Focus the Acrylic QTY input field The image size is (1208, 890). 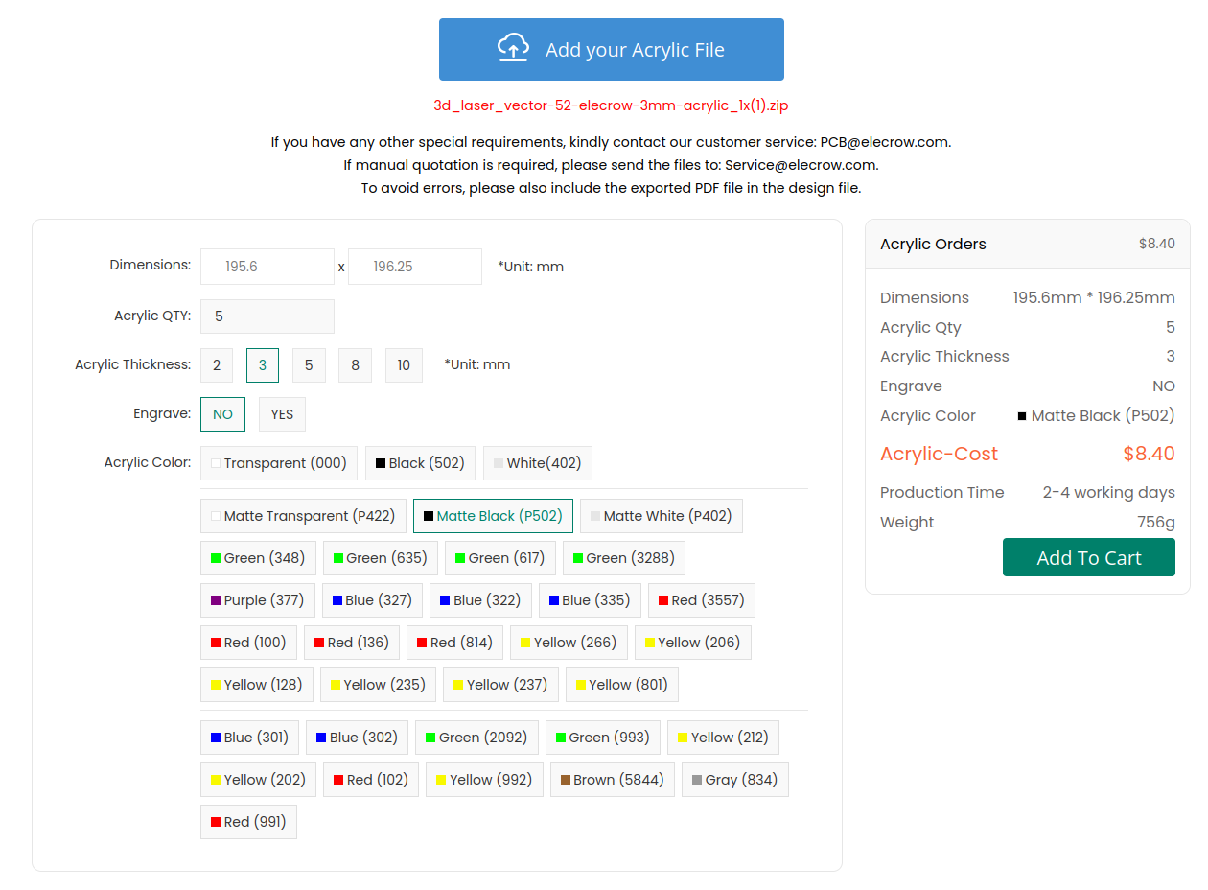click(267, 316)
